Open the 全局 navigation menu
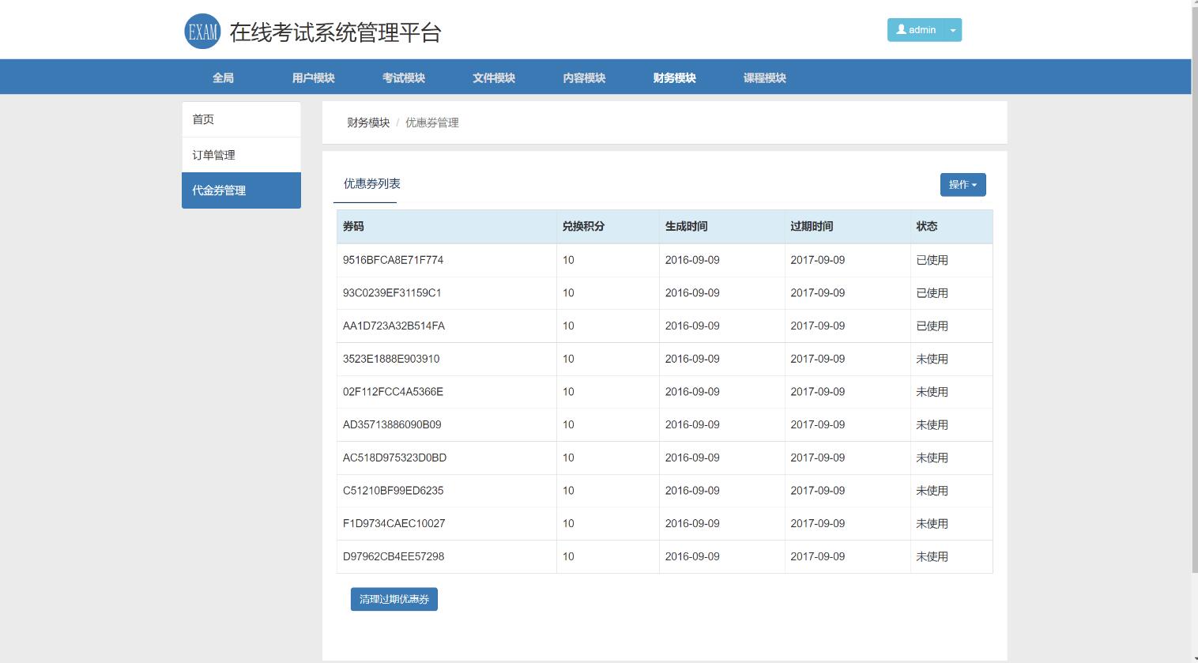The height and width of the screenshot is (663, 1198). pyautogui.click(x=223, y=77)
